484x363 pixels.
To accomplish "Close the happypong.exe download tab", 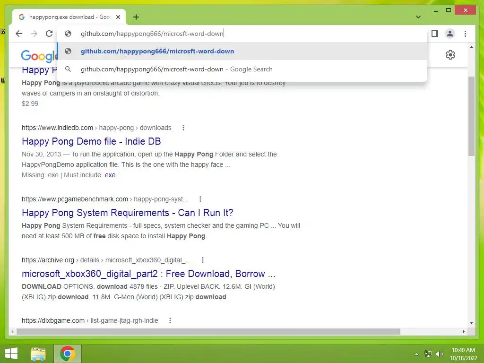I will 118,17.
